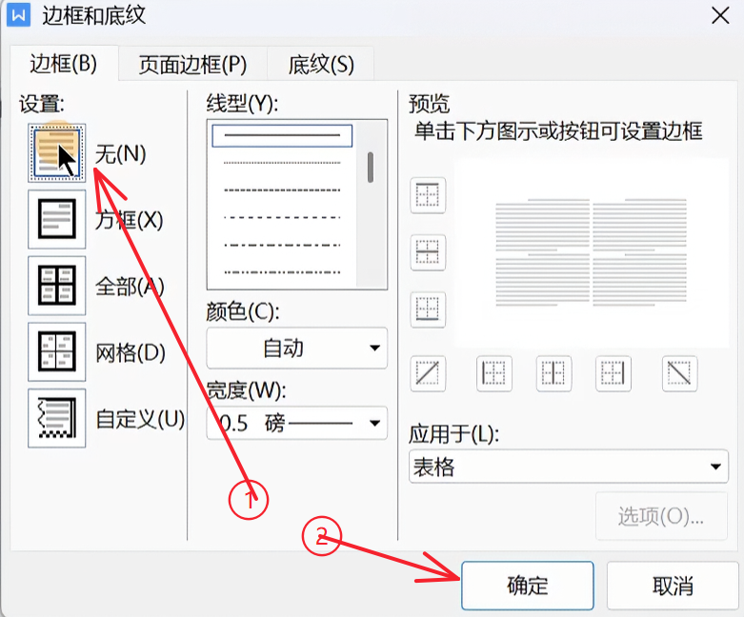Click the table preview diagram
Screen dimensions: 744x617
[592, 252]
